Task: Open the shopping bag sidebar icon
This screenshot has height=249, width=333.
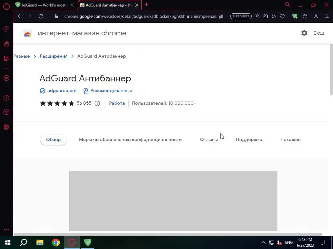Action: [x=7, y=44]
